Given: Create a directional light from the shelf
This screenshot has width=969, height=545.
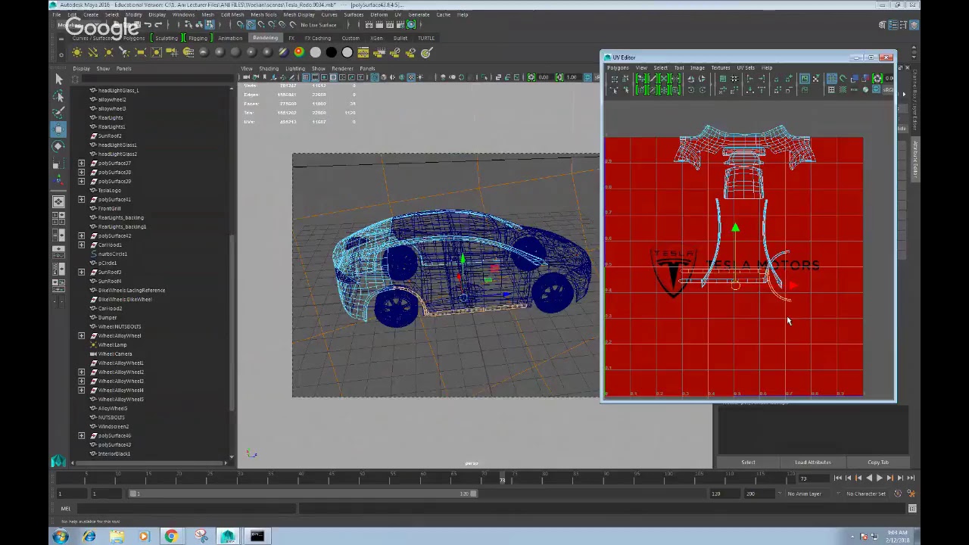Looking at the screenshot, I should [92, 52].
